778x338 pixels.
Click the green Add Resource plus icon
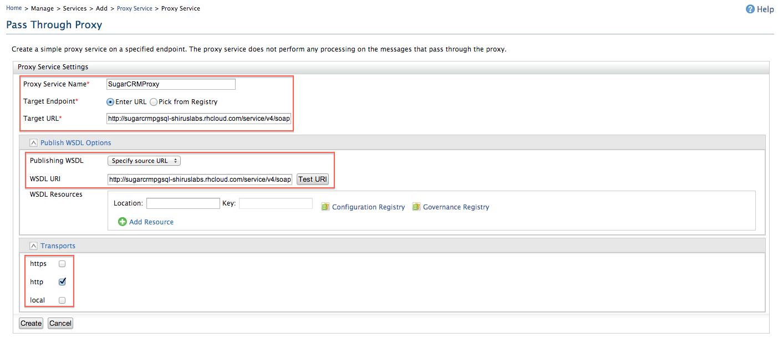[x=123, y=222]
